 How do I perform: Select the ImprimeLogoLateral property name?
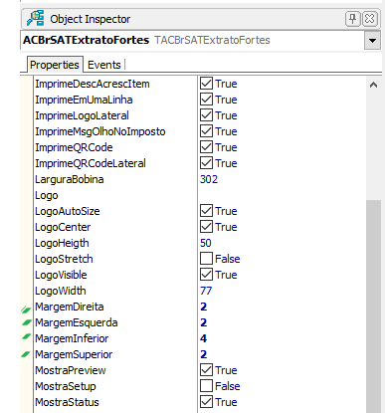tap(82, 115)
